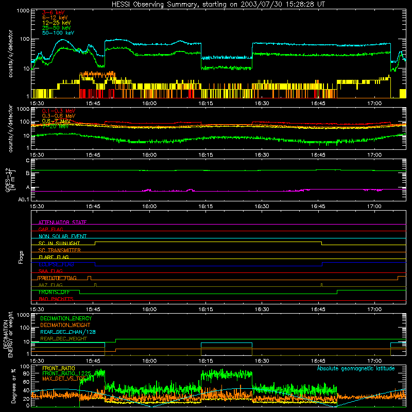Click the 7-20 MeV legend label
412x412 pixels.
pyautogui.click(x=55, y=126)
